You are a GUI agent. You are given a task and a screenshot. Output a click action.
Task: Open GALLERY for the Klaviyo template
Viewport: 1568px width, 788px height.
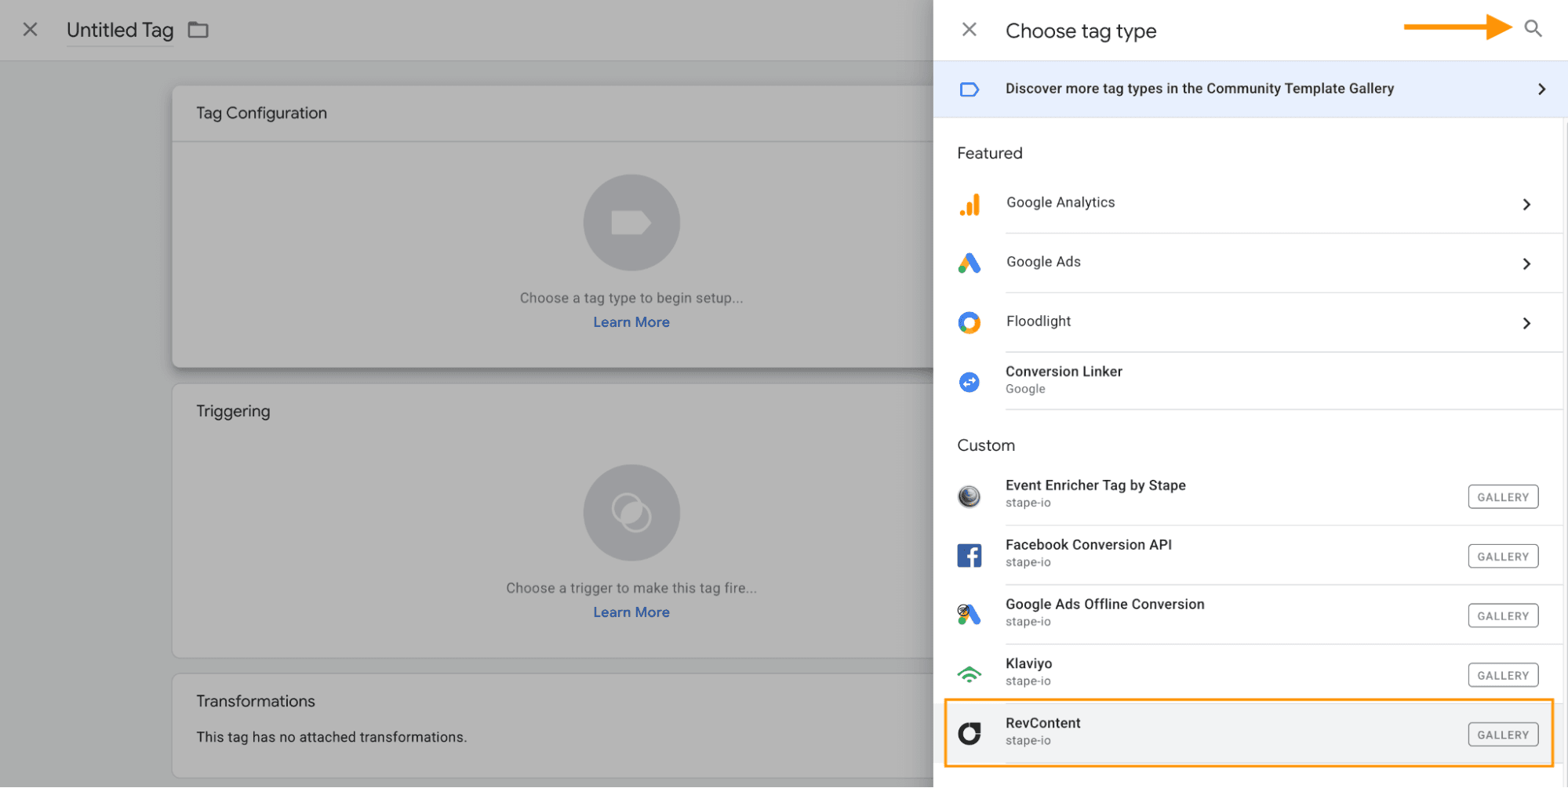pos(1502,674)
